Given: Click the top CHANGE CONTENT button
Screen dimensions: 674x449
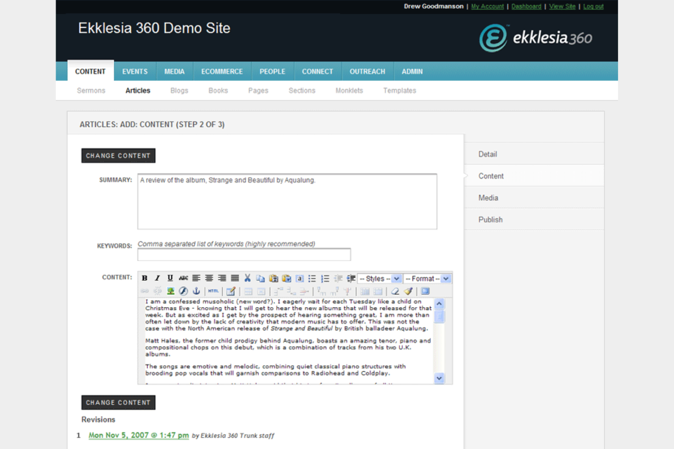Looking at the screenshot, I should coord(118,156).
